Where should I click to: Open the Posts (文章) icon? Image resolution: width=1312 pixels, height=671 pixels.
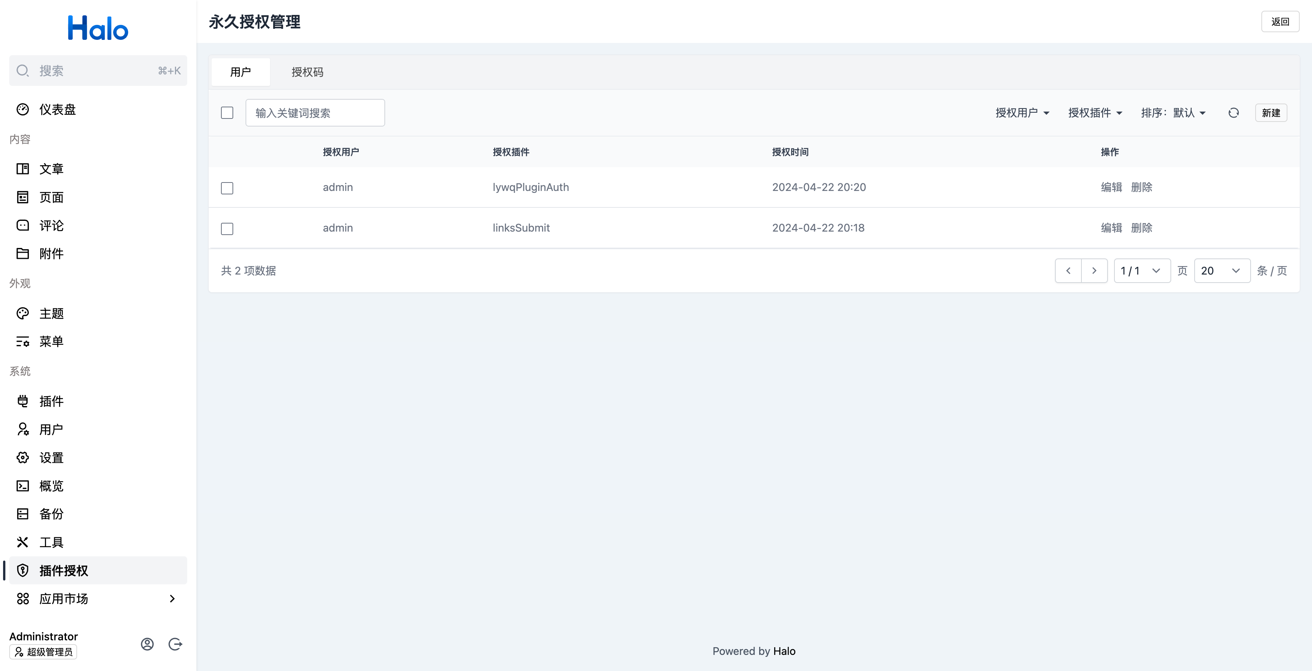pos(22,168)
